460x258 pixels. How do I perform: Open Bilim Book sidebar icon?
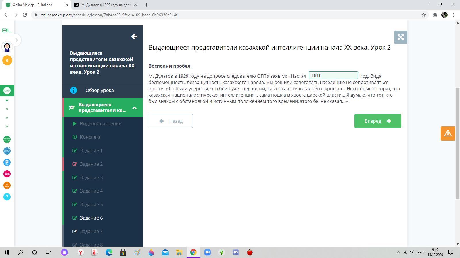(x=7, y=151)
